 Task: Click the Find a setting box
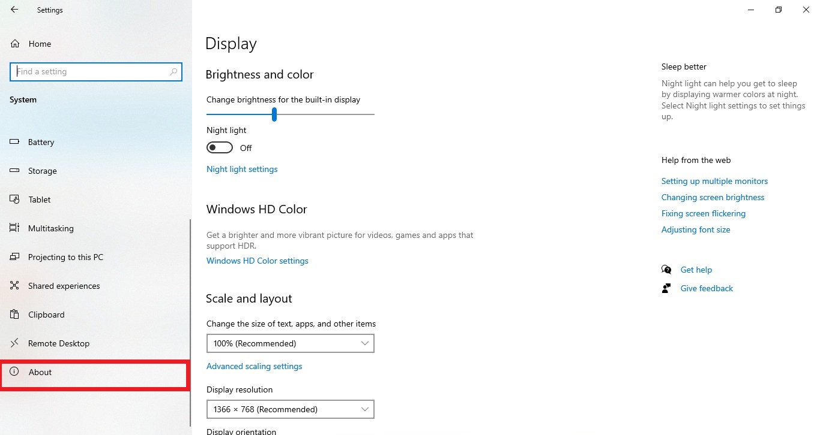click(90, 72)
